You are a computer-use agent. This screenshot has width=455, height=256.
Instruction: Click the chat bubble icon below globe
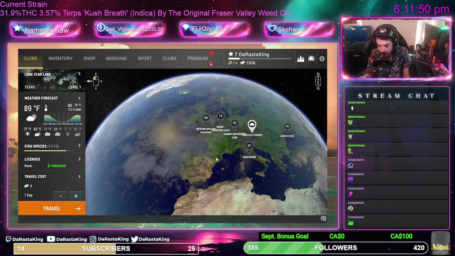(323, 219)
